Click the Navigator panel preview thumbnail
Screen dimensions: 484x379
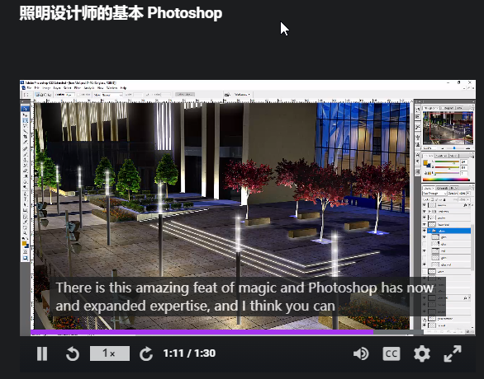click(x=448, y=128)
